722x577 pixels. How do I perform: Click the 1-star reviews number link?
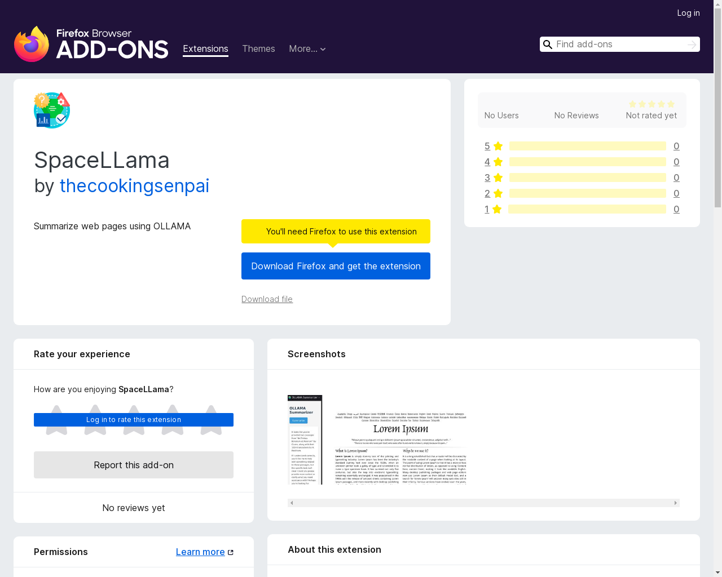coord(487,209)
